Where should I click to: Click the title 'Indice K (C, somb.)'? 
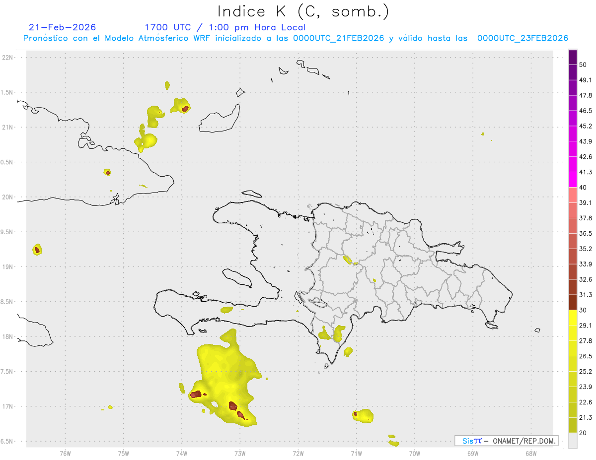pos(303,11)
